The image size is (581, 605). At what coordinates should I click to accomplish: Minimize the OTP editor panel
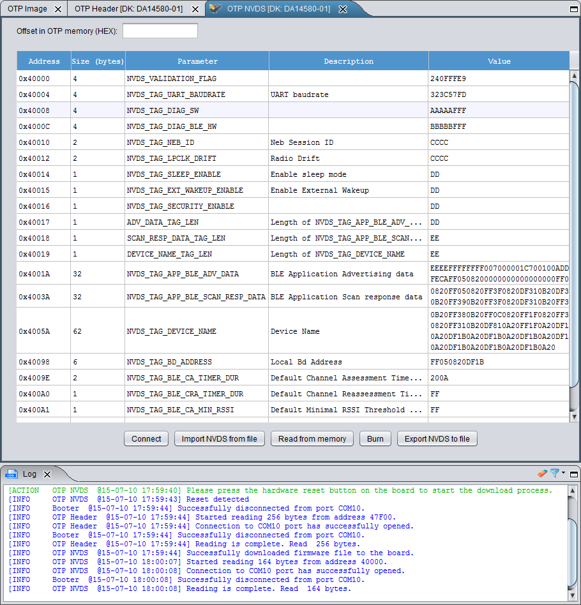click(x=574, y=9)
